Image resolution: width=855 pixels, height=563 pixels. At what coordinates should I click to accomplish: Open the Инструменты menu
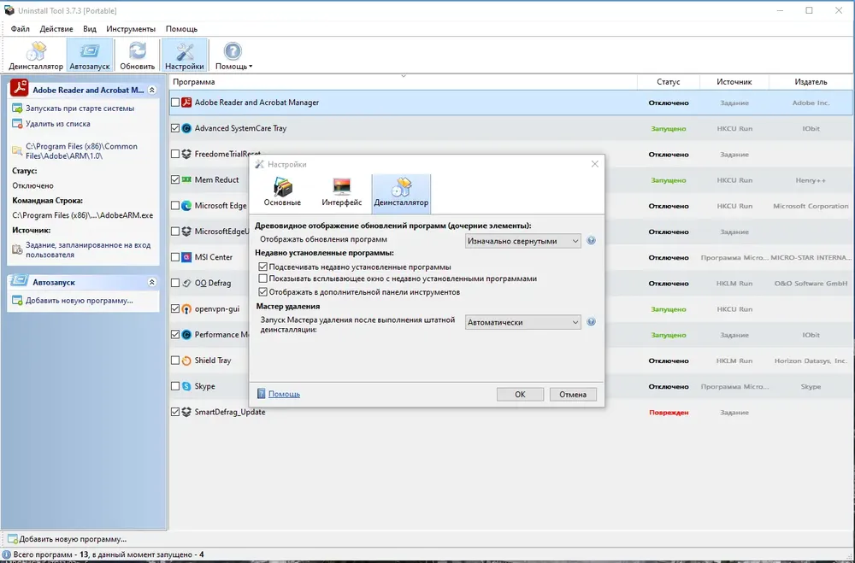pos(131,29)
